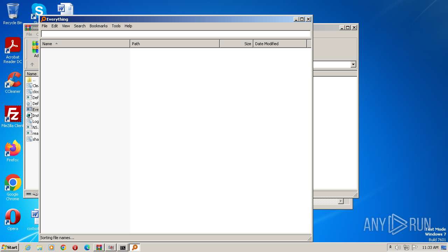Screen dimensions: 448x252
Task: Select the 'sha' file row in WinRAR
Action: pyautogui.click(x=33, y=139)
